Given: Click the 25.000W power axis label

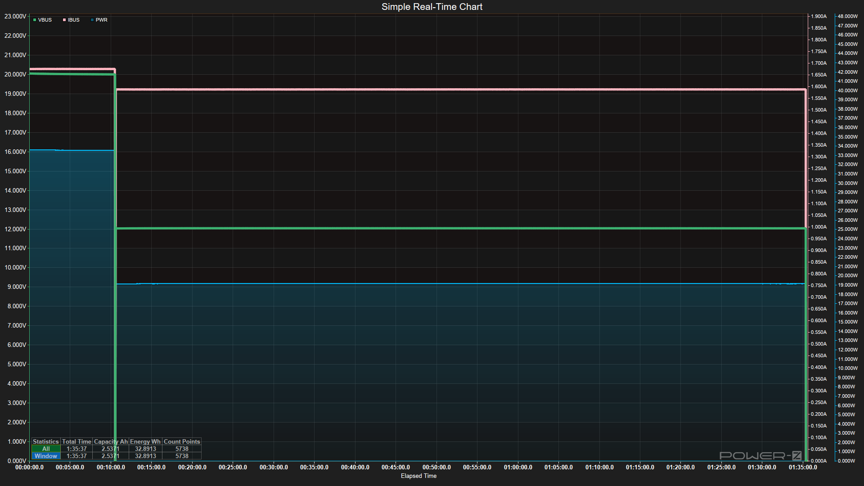Looking at the screenshot, I should pyautogui.click(x=848, y=229).
